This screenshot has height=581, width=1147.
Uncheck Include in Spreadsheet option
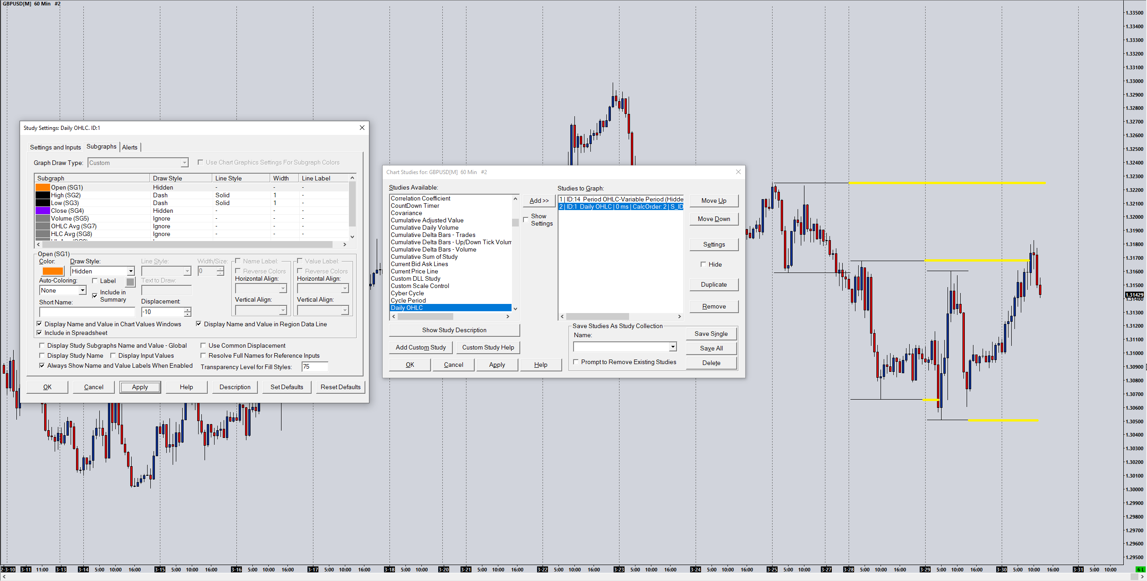tap(40, 333)
